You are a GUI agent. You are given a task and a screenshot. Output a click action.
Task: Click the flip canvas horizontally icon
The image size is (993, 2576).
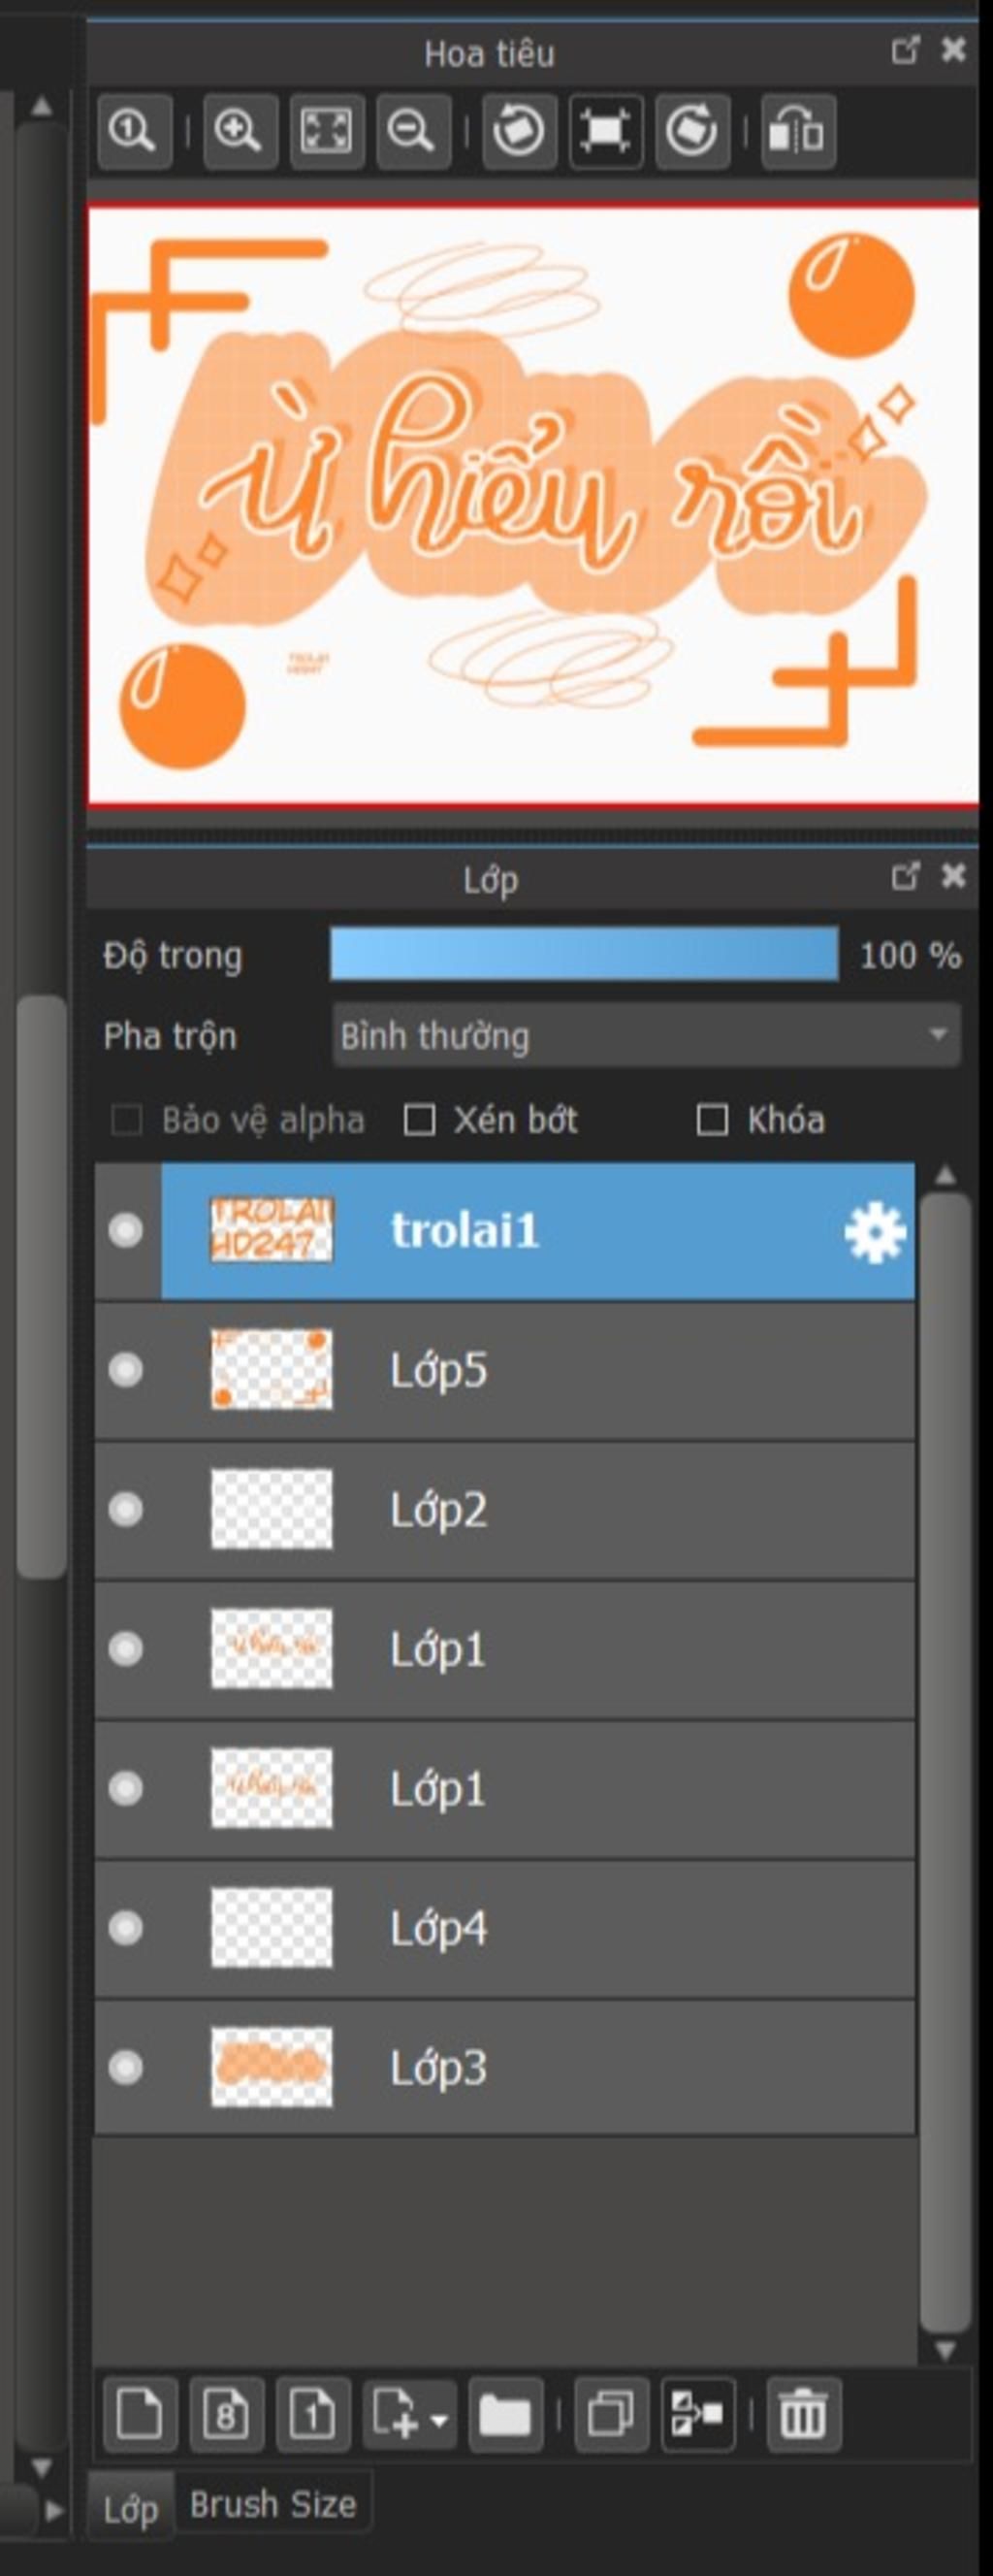797,131
